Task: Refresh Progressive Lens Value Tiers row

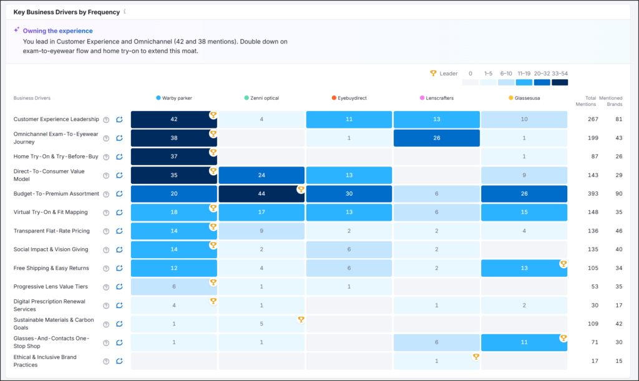Action: click(x=119, y=287)
